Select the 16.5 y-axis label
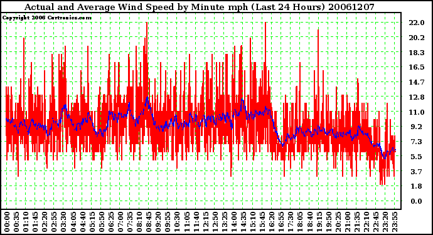The width and height of the screenshot is (433, 235). click(417, 67)
